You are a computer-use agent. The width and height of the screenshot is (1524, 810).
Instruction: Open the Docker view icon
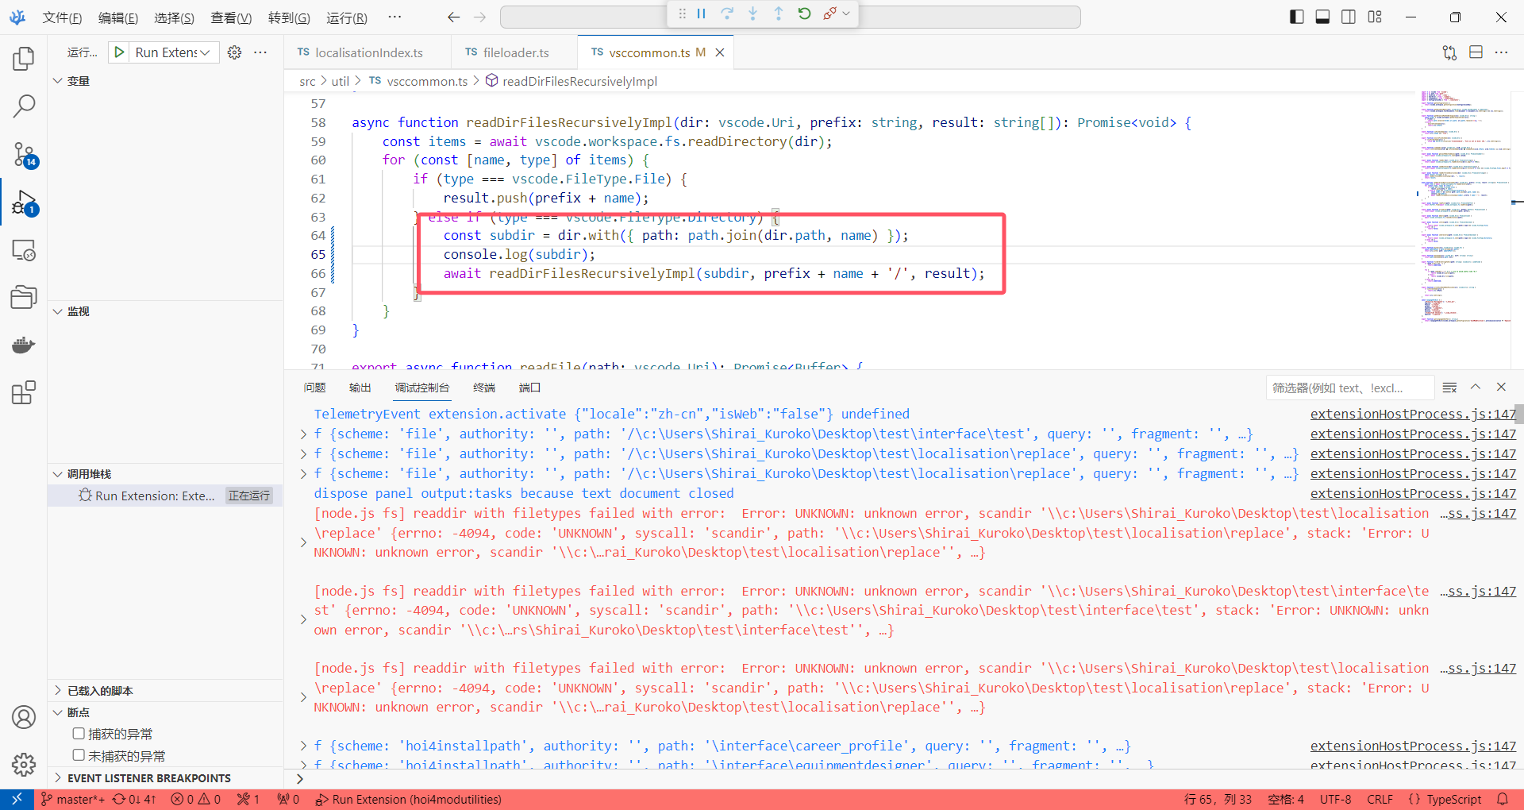(24, 345)
